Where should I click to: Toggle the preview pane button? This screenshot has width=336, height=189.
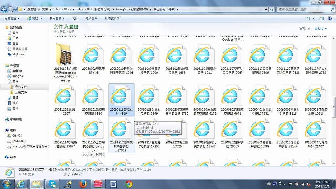coord(322,18)
